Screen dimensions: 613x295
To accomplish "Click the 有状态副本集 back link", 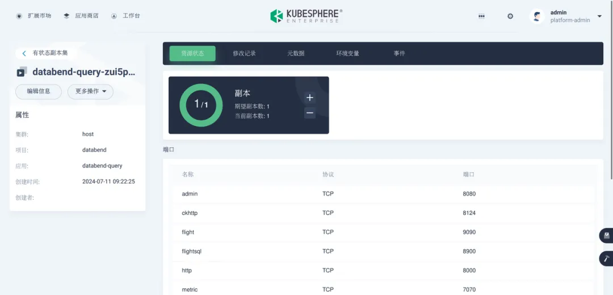I will point(50,53).
